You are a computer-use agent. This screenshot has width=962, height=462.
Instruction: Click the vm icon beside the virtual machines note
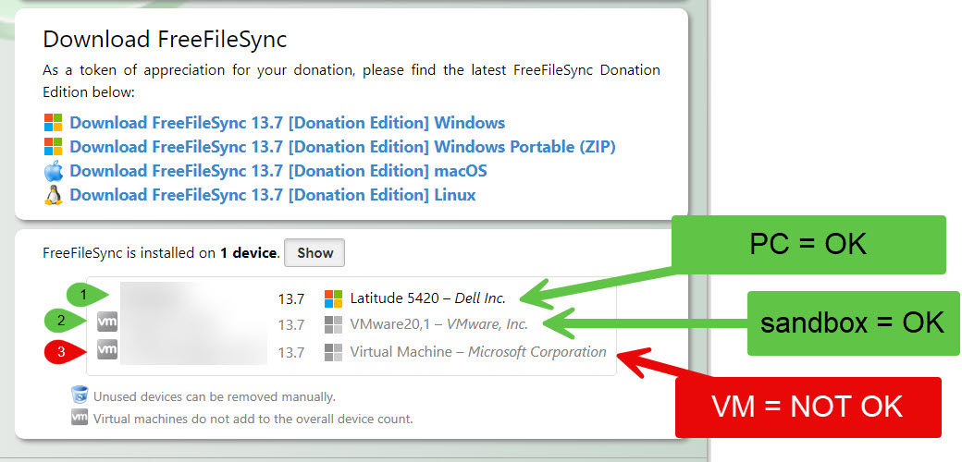coord(80,418)
